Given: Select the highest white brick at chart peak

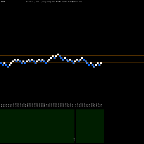Looking at the screenshot, I should [x=58, y=54].
